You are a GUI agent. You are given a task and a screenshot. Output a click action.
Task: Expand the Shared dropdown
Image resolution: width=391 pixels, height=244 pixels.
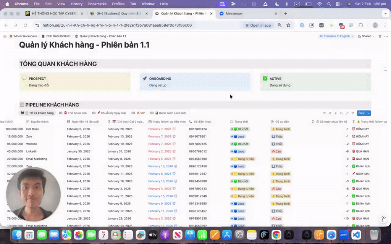366,36
